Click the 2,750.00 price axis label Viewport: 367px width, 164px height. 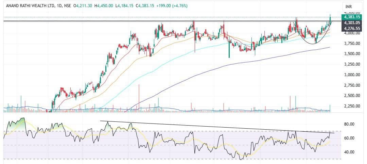(352, 85)
